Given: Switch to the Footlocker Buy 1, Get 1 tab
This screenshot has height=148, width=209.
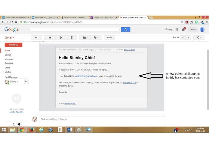Looking at the screenshot, I should [45, 17].
